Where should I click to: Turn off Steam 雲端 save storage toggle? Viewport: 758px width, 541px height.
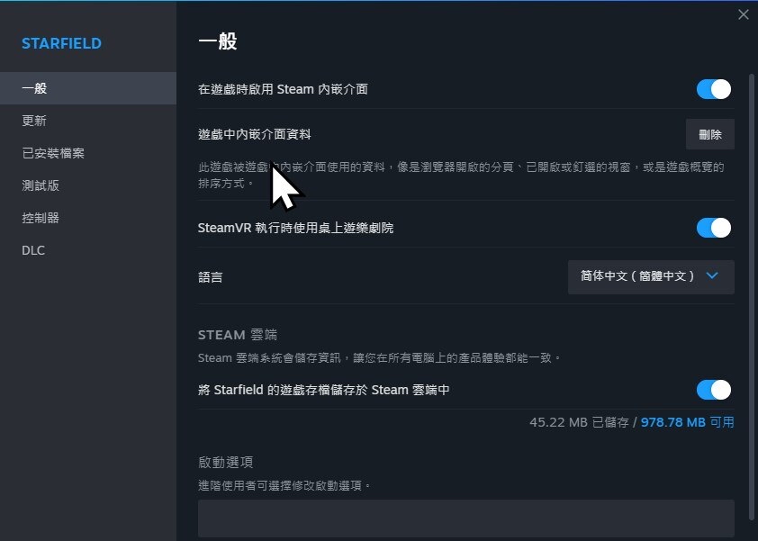713,390
